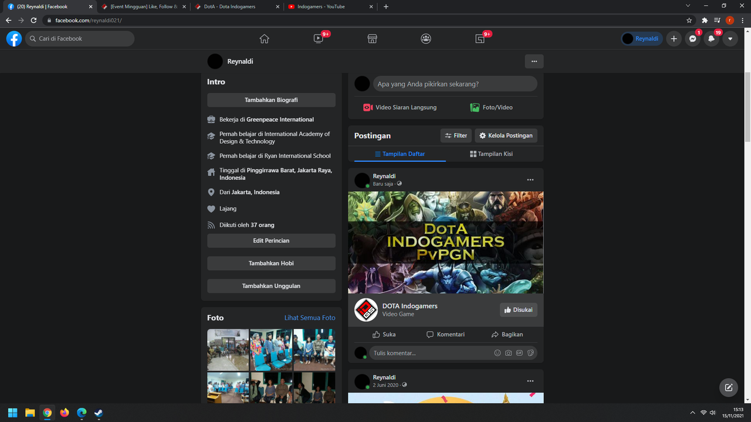Viewport: 751px width, 422px height.
Task: Open the Marketplace icon
Action: (x=372, y=39)
